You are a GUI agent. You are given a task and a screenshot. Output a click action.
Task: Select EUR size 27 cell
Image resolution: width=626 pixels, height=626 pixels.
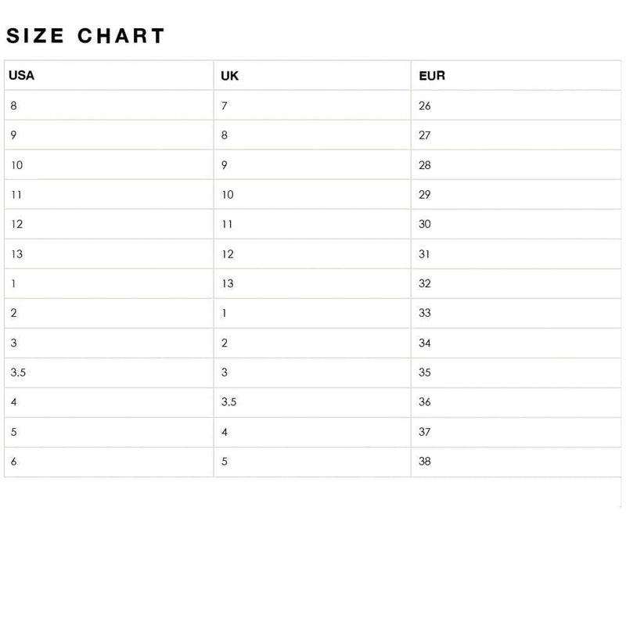(425, 135)
